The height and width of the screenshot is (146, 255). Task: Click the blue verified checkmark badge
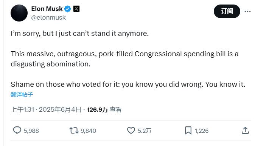(x=67, y=9)
